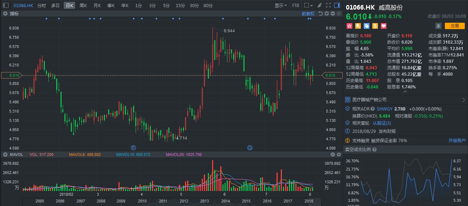Add stock to favorites with heart icon
Screen dimensions: 468x206
tap(384, 26)
